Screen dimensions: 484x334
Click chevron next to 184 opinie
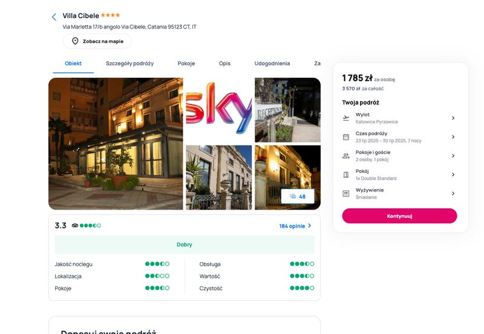click(310, 226)
